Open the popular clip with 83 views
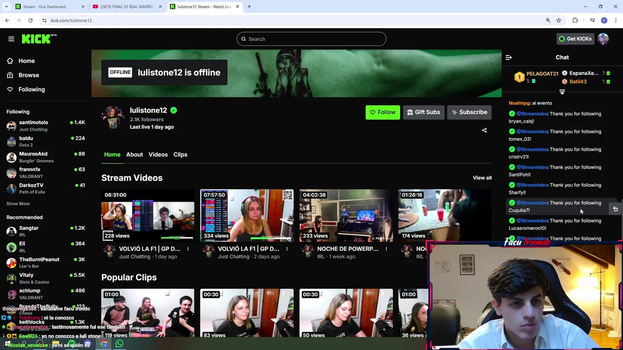623x350 pixels. [x=247, y=314]
